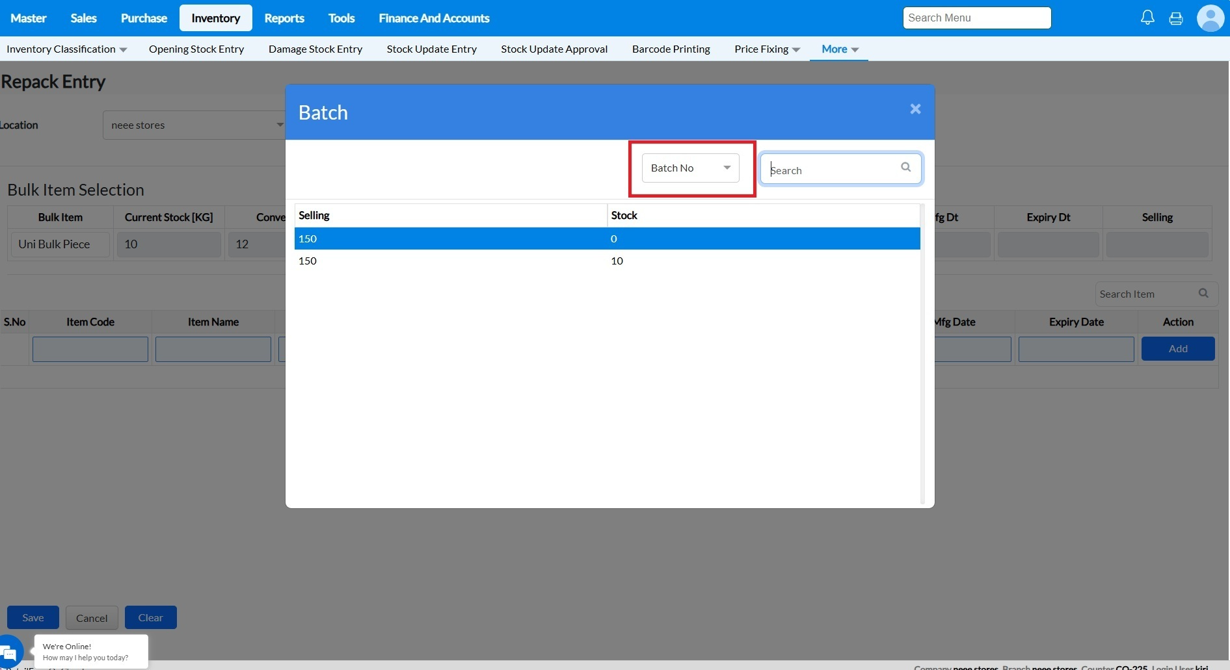
Task: Click the Save button
Action: point(33,617)
